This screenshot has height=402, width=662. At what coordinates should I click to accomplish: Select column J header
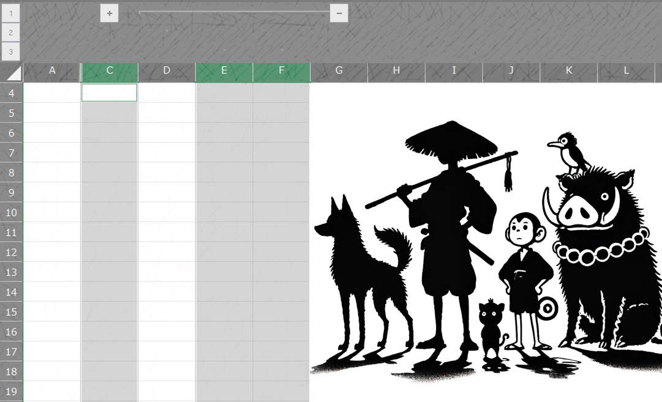(511, 70)
